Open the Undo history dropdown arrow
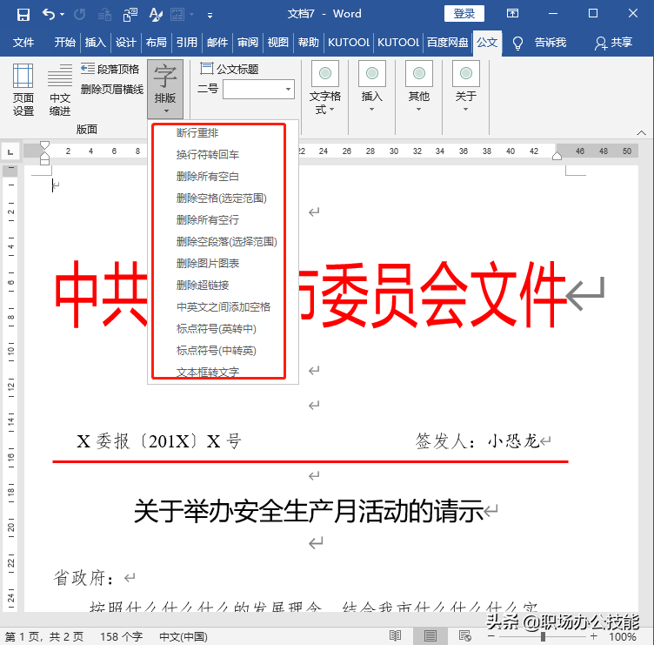654x645 pixels. [x=63, y=15]
